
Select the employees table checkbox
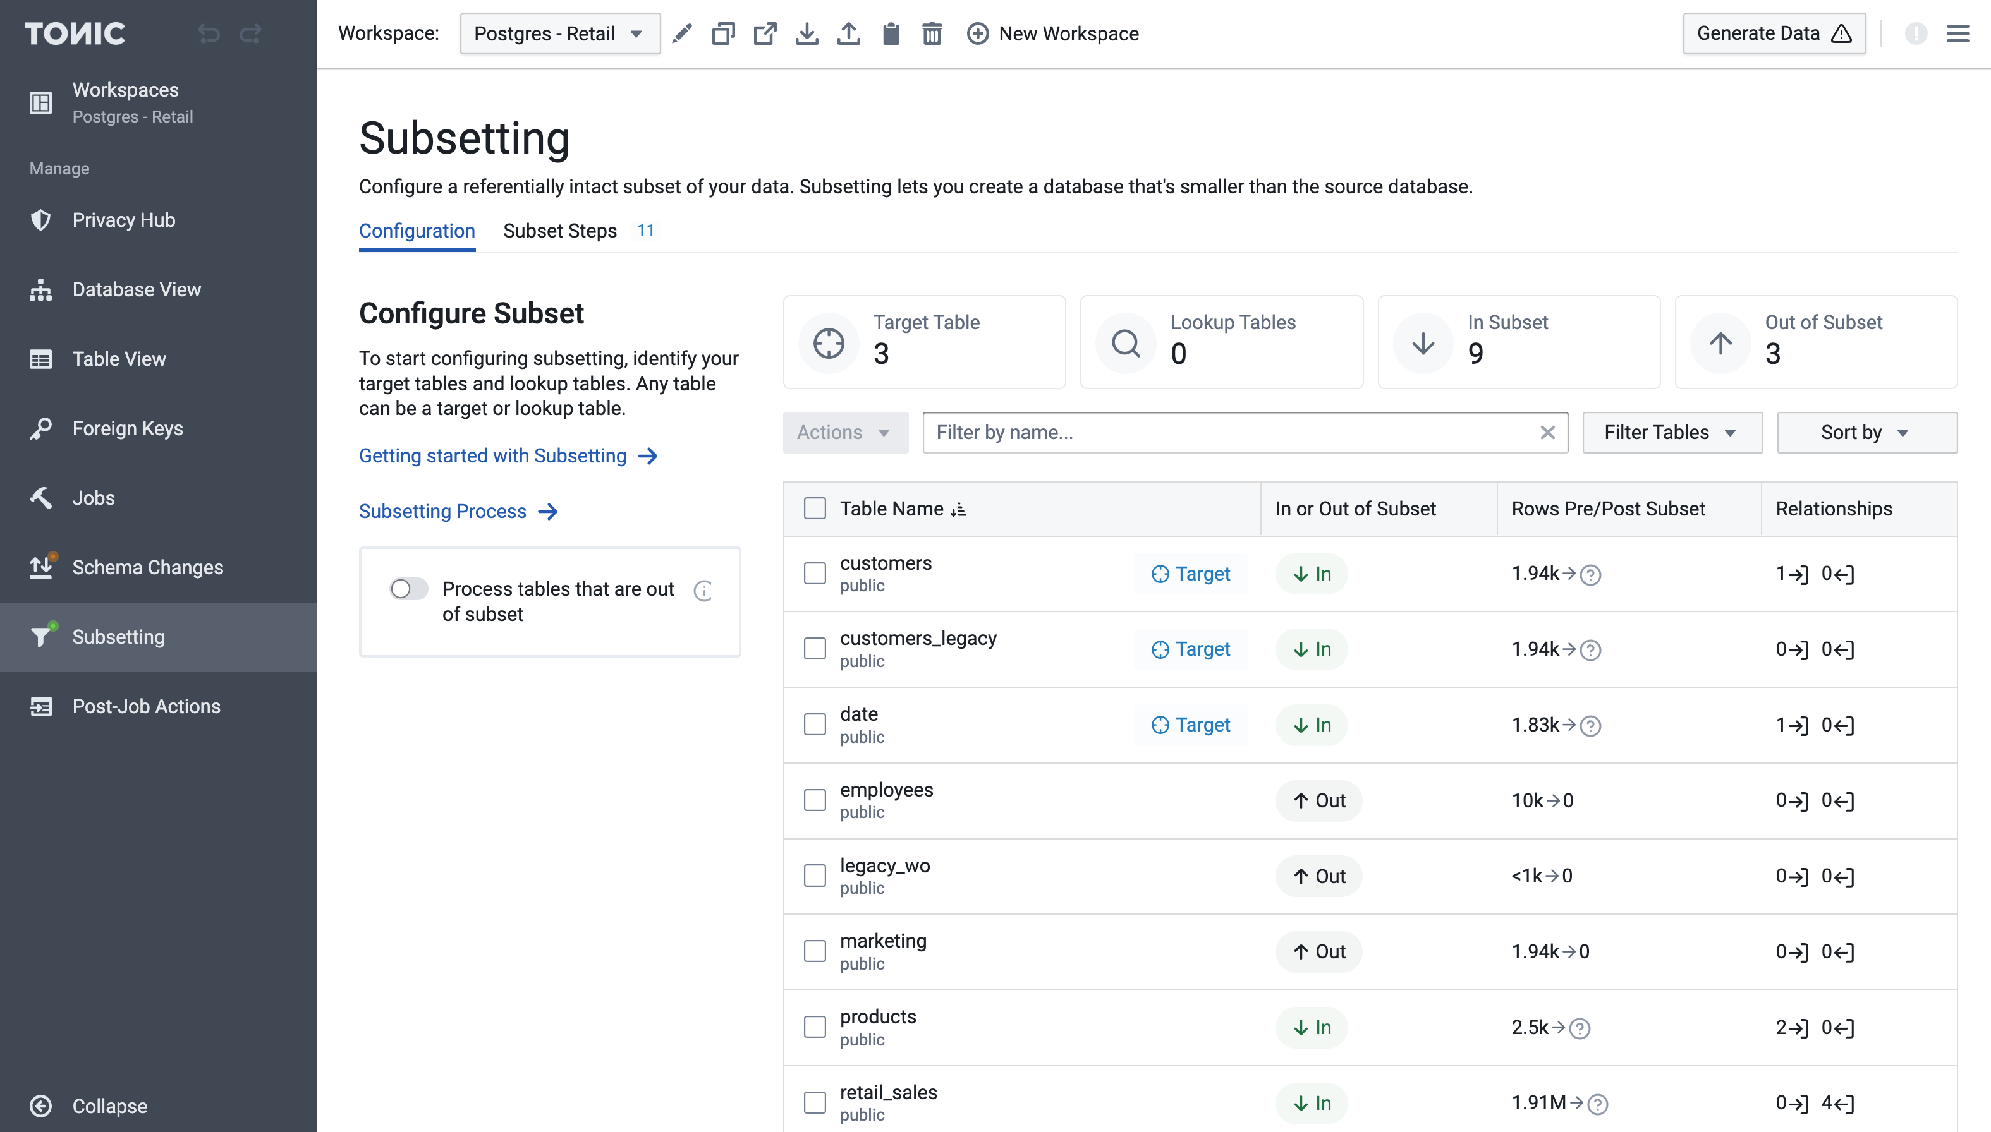[x=814, y=800]
